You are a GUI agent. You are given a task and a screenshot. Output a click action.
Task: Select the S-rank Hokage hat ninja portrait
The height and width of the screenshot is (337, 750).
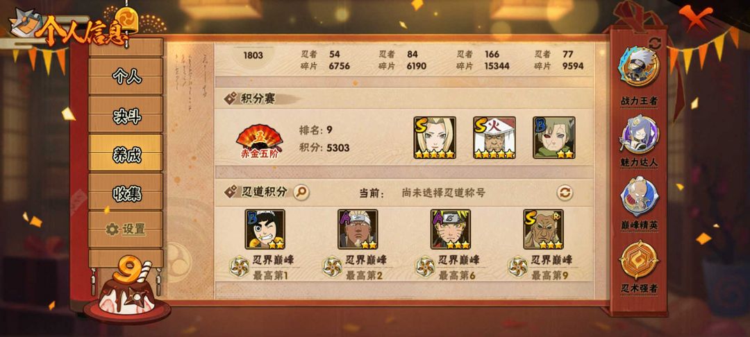click(494, 138)
